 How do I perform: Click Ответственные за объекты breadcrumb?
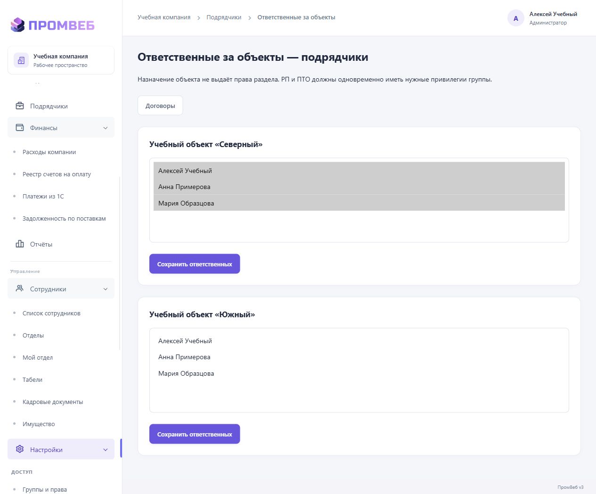(x=296, y=17)
